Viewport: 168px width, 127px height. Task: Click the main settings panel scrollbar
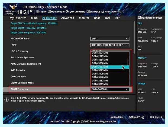pos(134,37)
